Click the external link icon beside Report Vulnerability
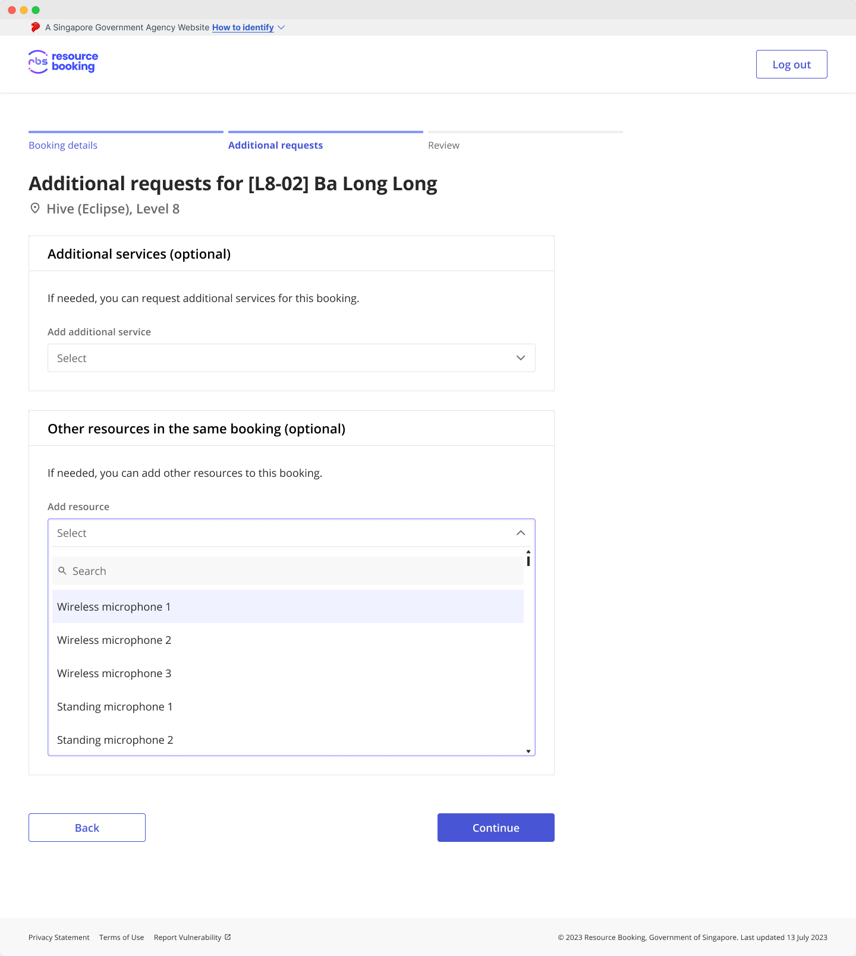This screenshot has width=856, height=956. (x=228, y=937)
